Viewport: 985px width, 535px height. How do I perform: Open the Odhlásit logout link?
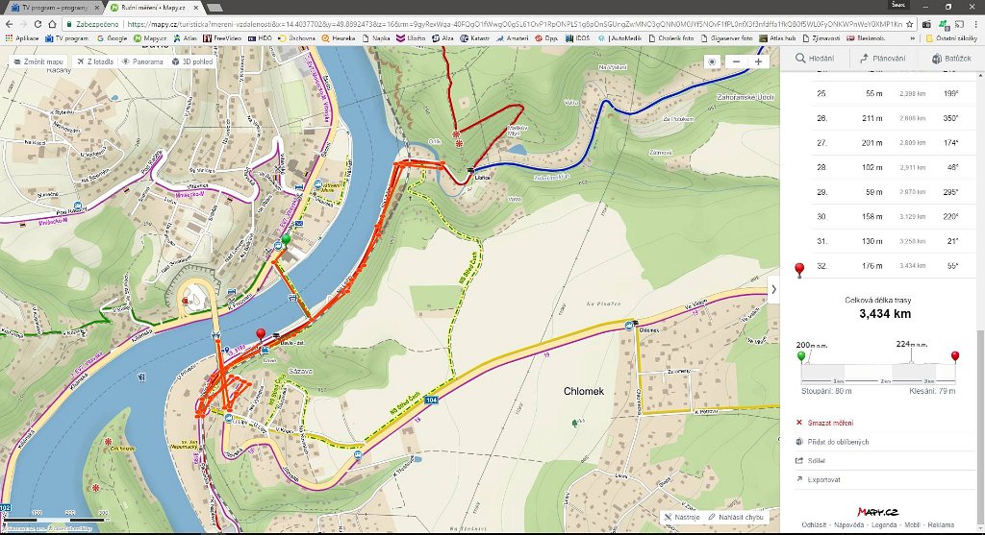click(x=814, y=525)
